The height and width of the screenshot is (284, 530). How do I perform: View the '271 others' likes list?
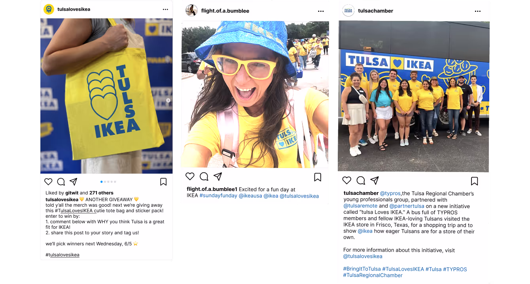pyautogui.click(x=101, y=193)
